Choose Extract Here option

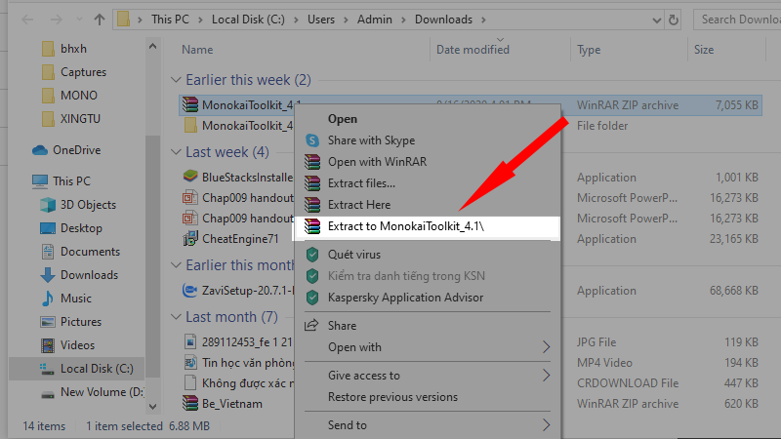click(358, 205)
